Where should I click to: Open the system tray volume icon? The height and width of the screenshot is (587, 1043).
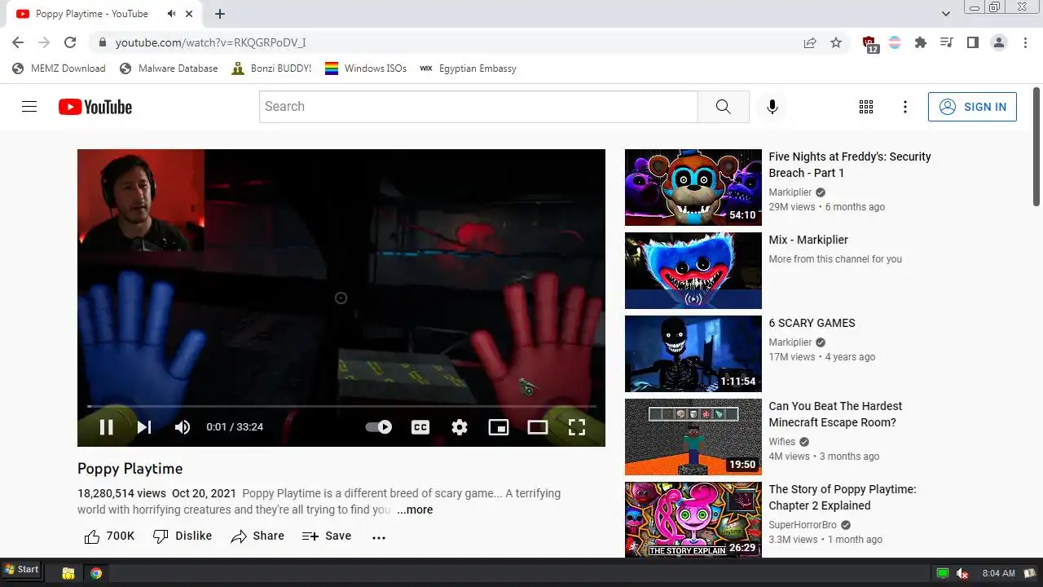click(x=962, y=573)
